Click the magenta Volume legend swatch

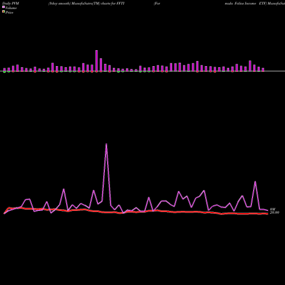[3, 7]
